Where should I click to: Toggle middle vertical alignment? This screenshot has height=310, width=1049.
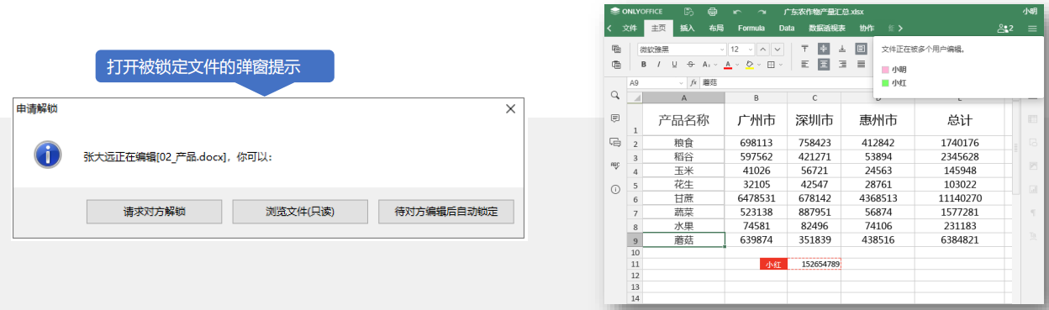pos(823,49)
